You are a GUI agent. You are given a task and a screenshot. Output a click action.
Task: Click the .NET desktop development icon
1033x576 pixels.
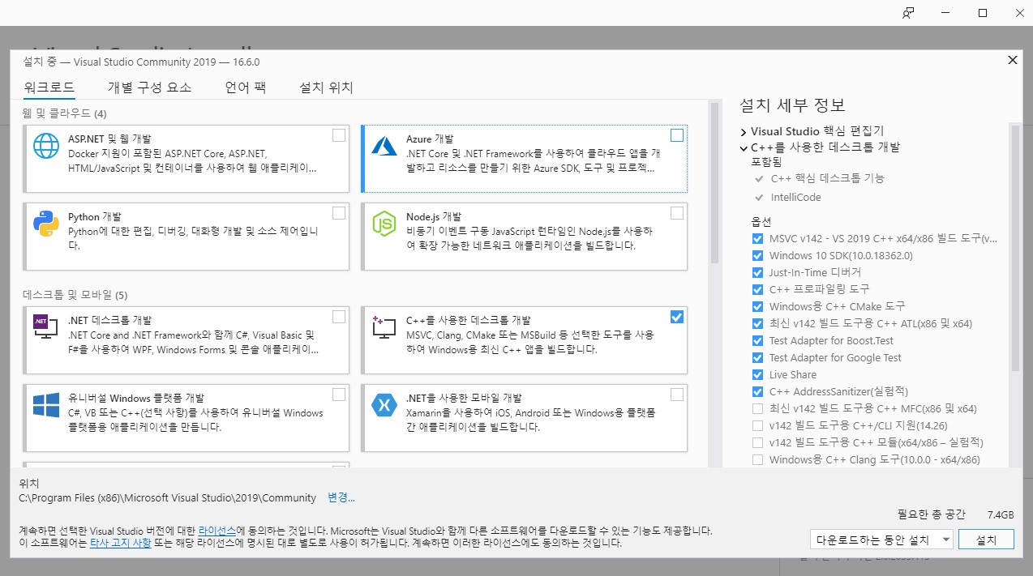pos(45,326)
